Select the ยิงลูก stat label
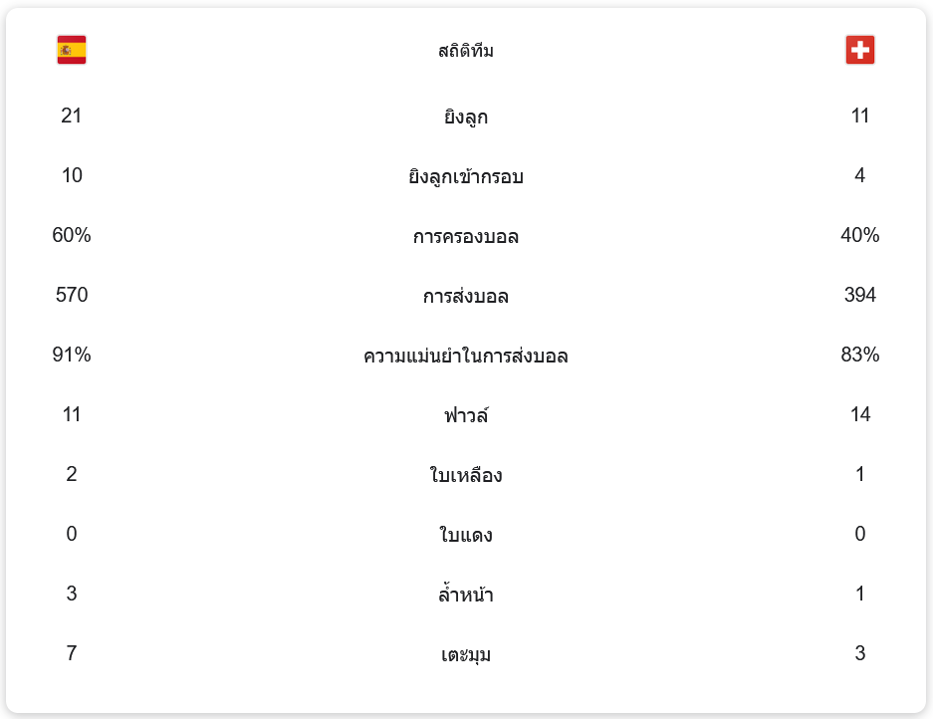Screen dimensions: 933x719 pyautogui.click(x=466, y=118)
